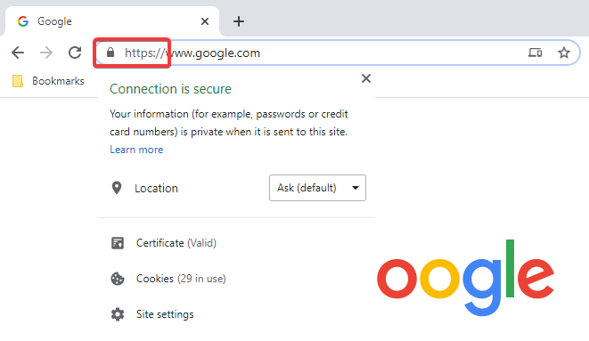
Task: Click the dropdown arrow next to Ask (default)
Action: pos(356,188)
